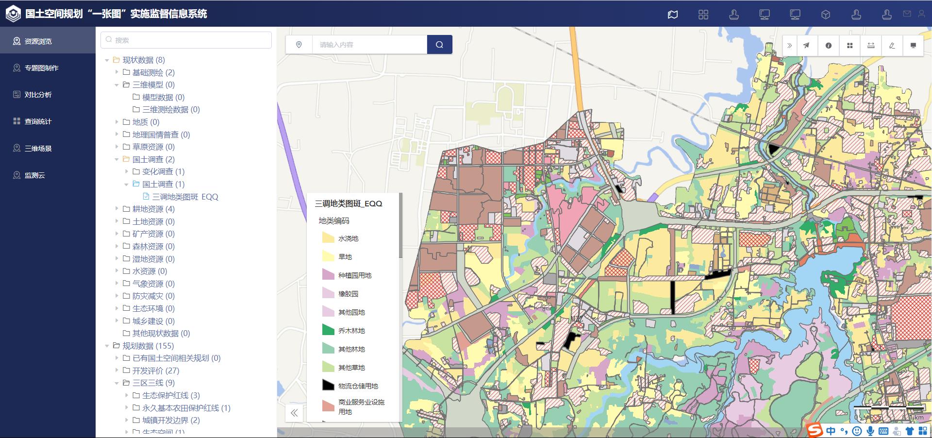The width and height of the screenshot is (932, 438).
Task: Expand the 基础测绘 folder
Action: point(117,72)
